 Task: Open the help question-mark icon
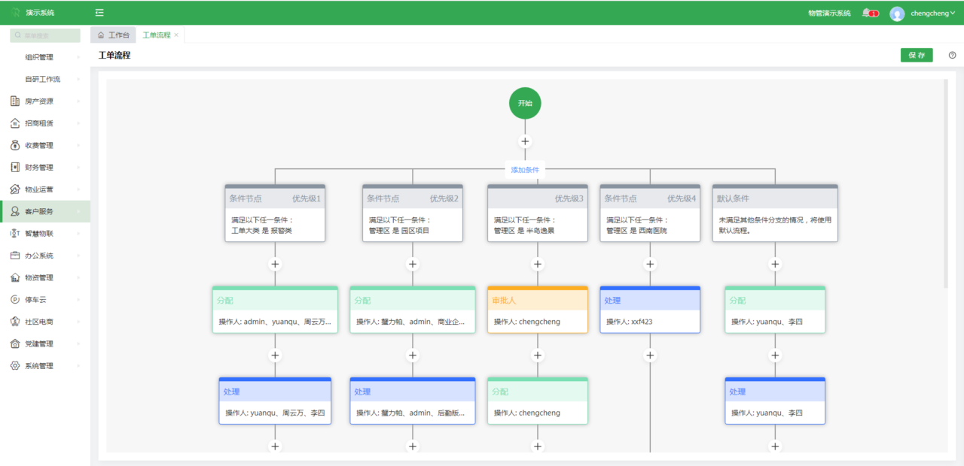pyautogui.click(x=952, y=55)
